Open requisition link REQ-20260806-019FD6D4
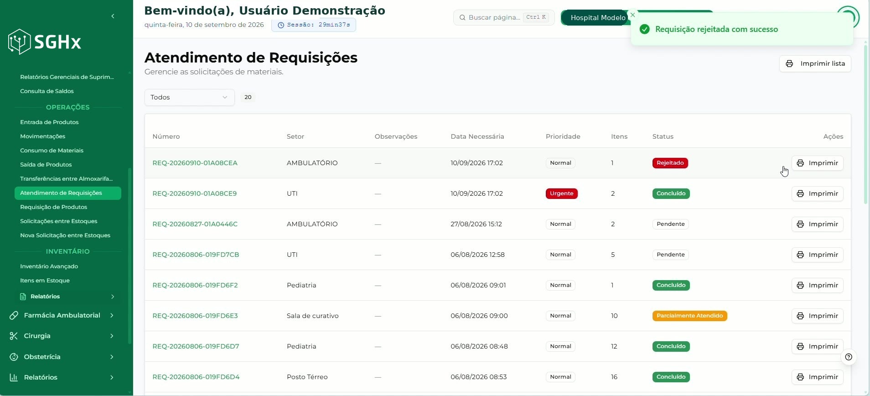 [196, 377]
